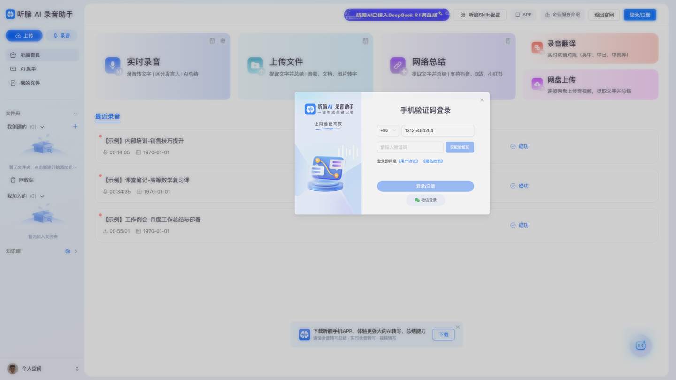Screen dimensions: 676x380
Task: Click the phone number field 13125454204
Action: coord(438,131)
